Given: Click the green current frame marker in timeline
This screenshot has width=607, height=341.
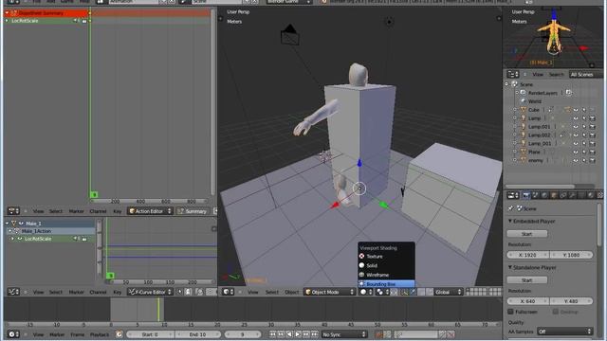Looking at the screenshot, I should coord(158,310).
